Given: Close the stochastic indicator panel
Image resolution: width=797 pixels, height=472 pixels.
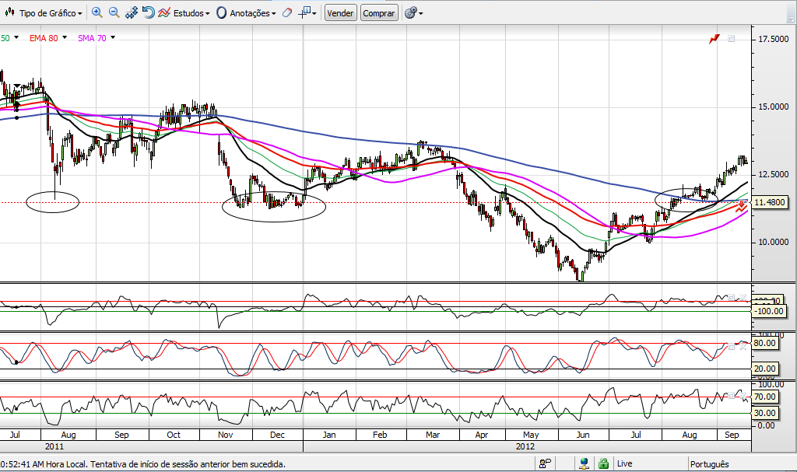Looking at the screenshot, I should click(x=743, y=346).
